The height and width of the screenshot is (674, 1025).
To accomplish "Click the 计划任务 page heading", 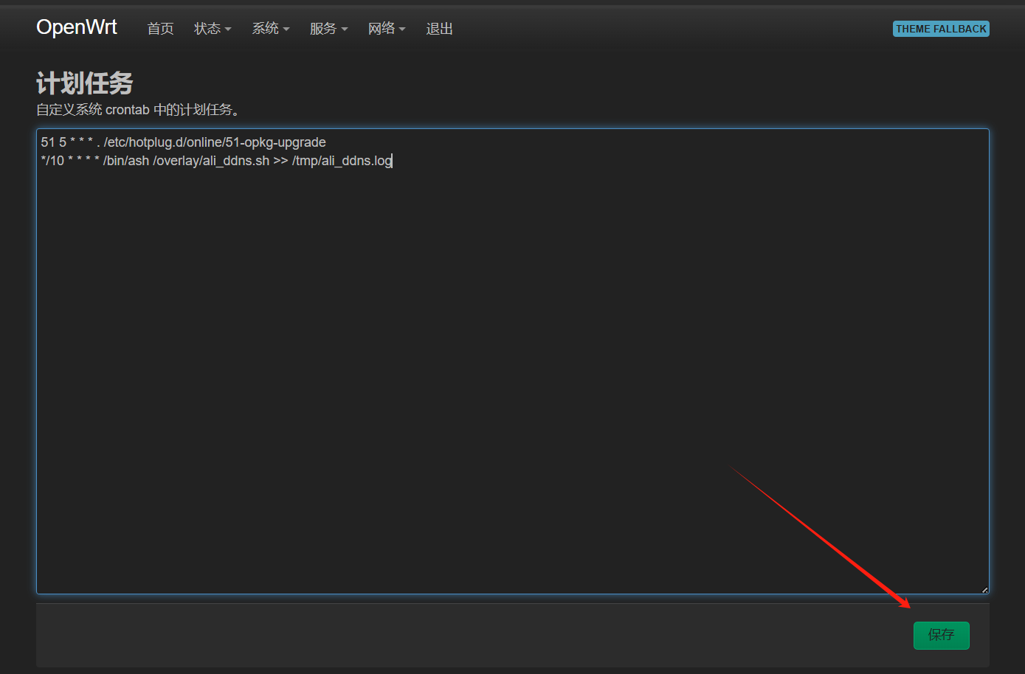I will (x=84, y=83).
